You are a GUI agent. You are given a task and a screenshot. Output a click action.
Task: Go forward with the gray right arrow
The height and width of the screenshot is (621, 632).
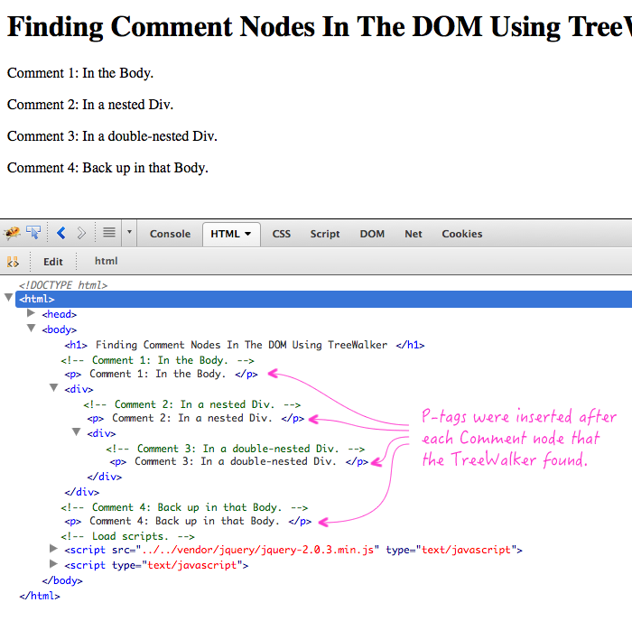[81, 233]
